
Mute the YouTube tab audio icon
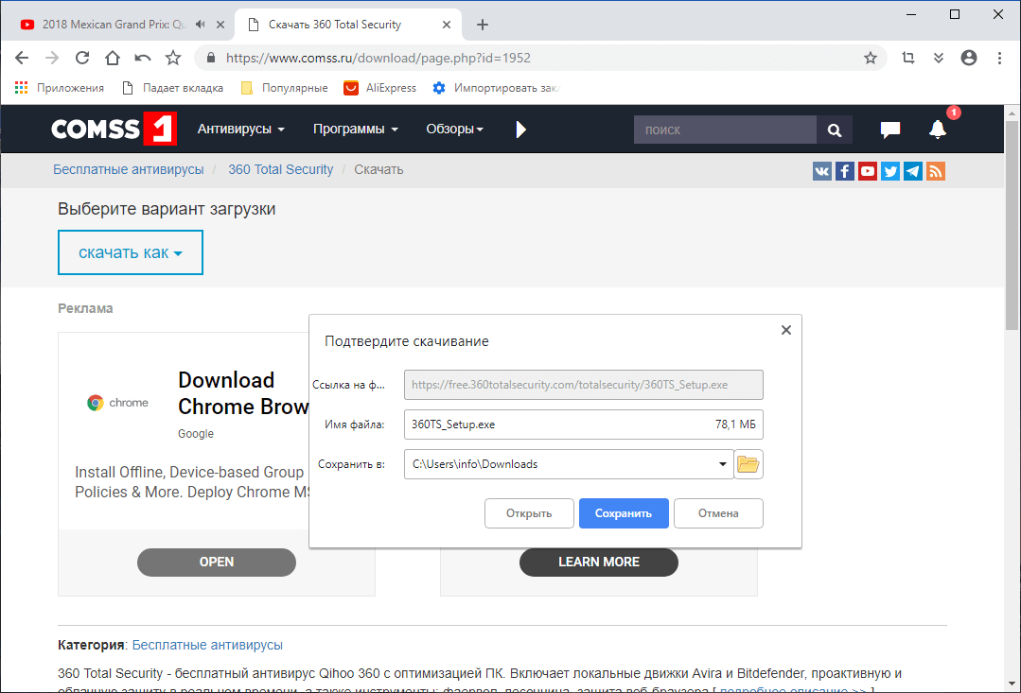[201, 24]
